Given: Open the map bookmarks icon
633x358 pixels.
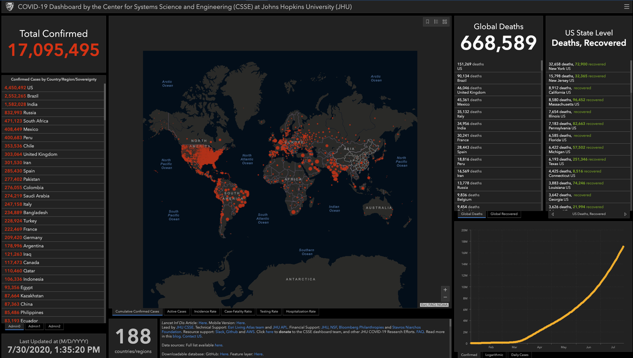Looking at the screenshot, I should [428, 22].
